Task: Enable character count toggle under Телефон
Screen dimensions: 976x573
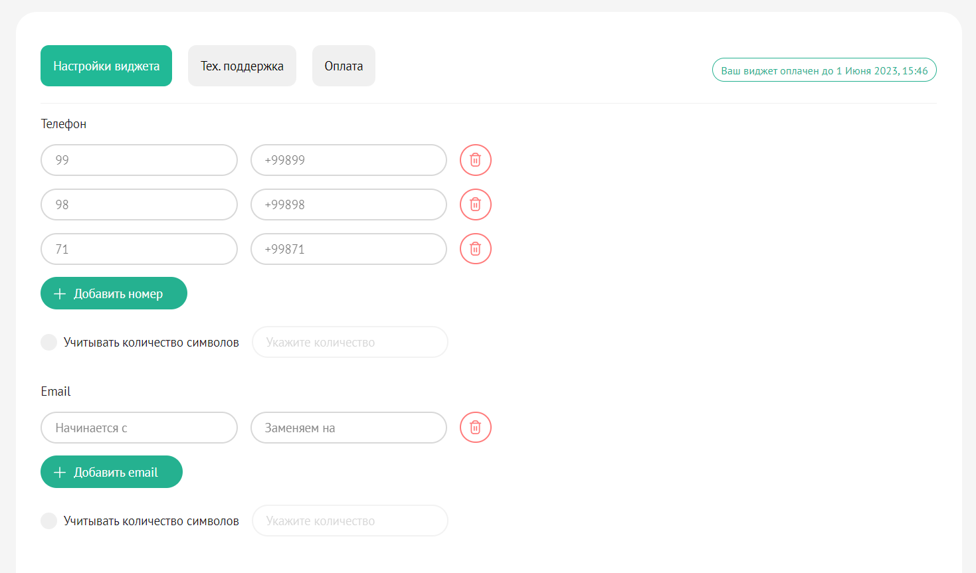Action: coord(49,343)
